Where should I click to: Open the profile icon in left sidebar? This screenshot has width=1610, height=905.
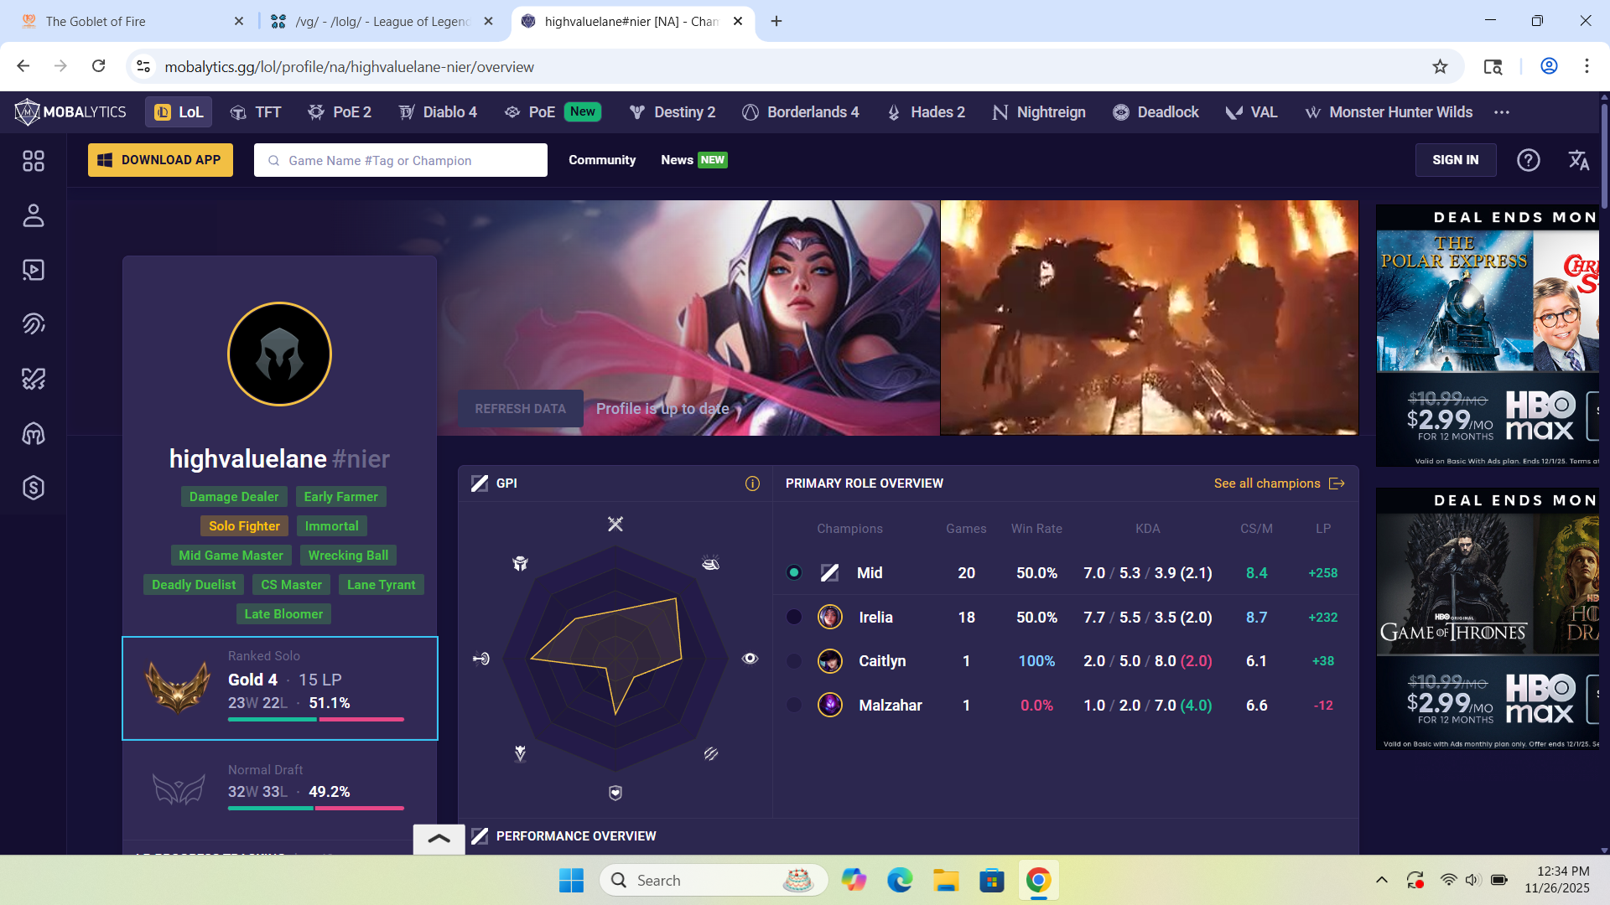point(34,215)
